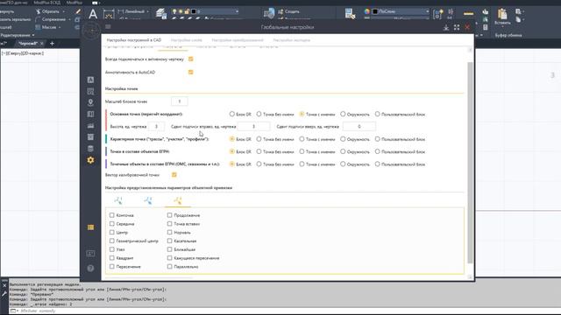Screen dimensions: 561x315
Task: Select 'Пользовательский блок' for Точки в составе объектов ЕГРН
Action: tap(377, 151)
